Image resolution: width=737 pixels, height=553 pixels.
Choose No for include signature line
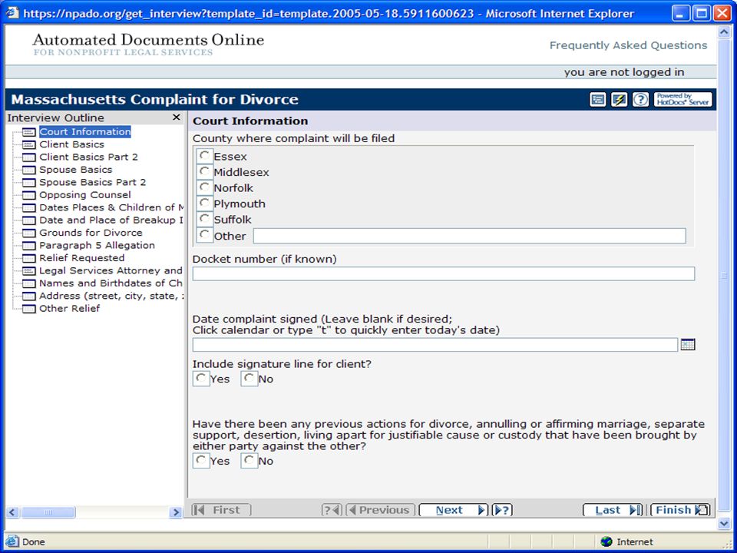click(249, 379)
